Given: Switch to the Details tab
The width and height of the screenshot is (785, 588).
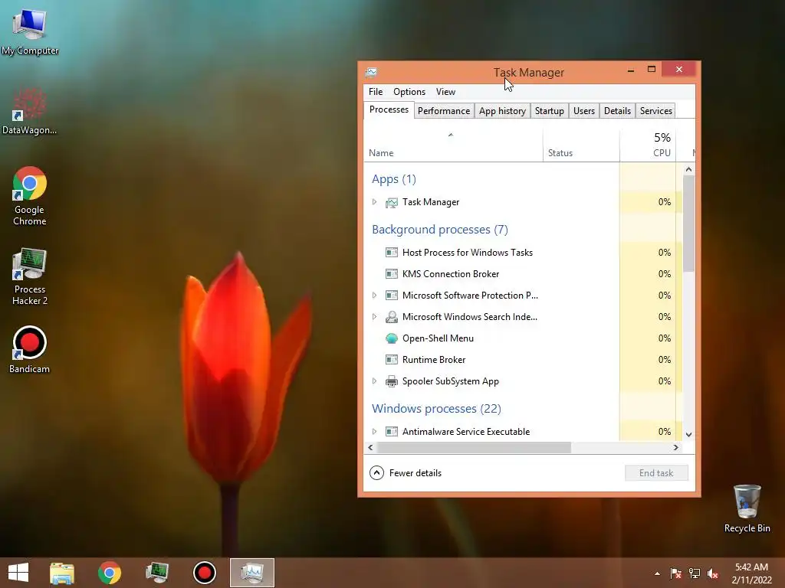Looking at the screenshot, I should [617, 111].
